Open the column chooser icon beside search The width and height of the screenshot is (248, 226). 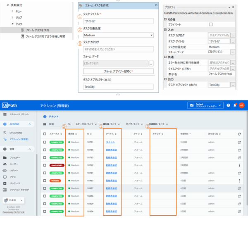coord(45,124)
